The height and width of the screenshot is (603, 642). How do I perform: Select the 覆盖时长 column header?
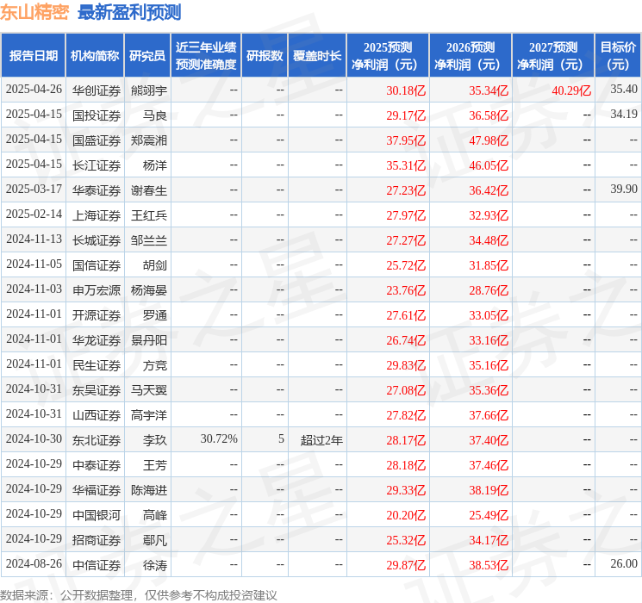click(x=317, y=56)
